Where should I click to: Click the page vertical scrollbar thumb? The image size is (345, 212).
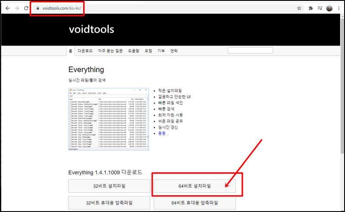[342, 86]
